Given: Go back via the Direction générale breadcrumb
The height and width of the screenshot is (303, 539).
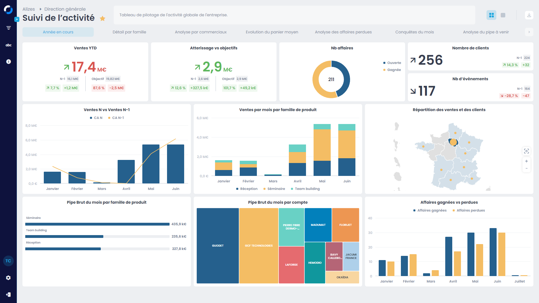Looking at the screenshot, I should coord(65,9).
